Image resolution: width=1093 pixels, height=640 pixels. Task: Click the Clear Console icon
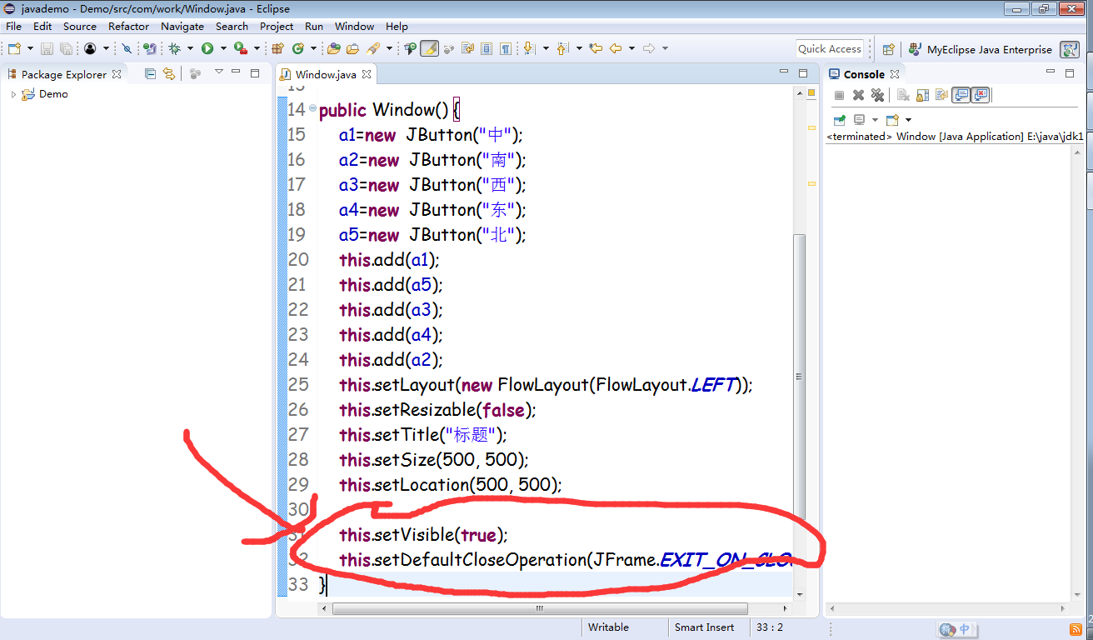click(903, 95)
